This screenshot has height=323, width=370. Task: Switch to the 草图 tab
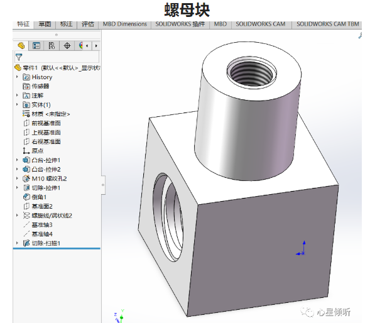click(x=45, y=24)
